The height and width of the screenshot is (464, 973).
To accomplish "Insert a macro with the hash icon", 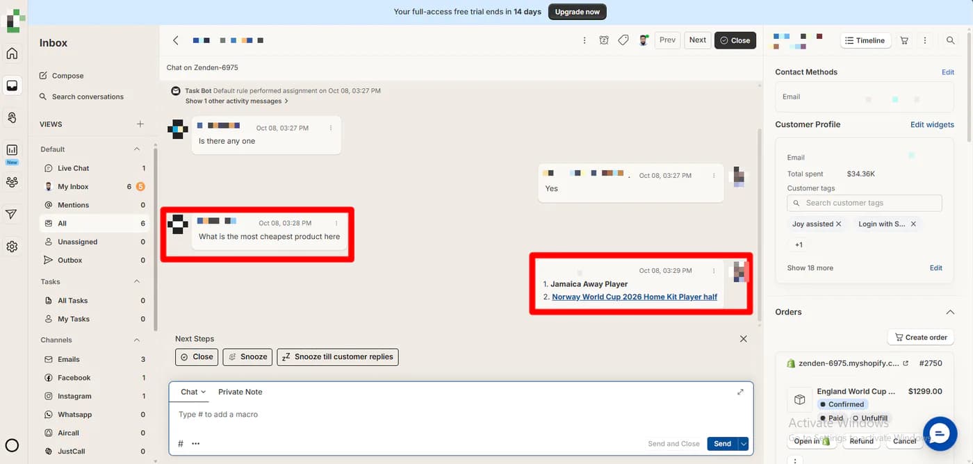I will coord(181,444).
